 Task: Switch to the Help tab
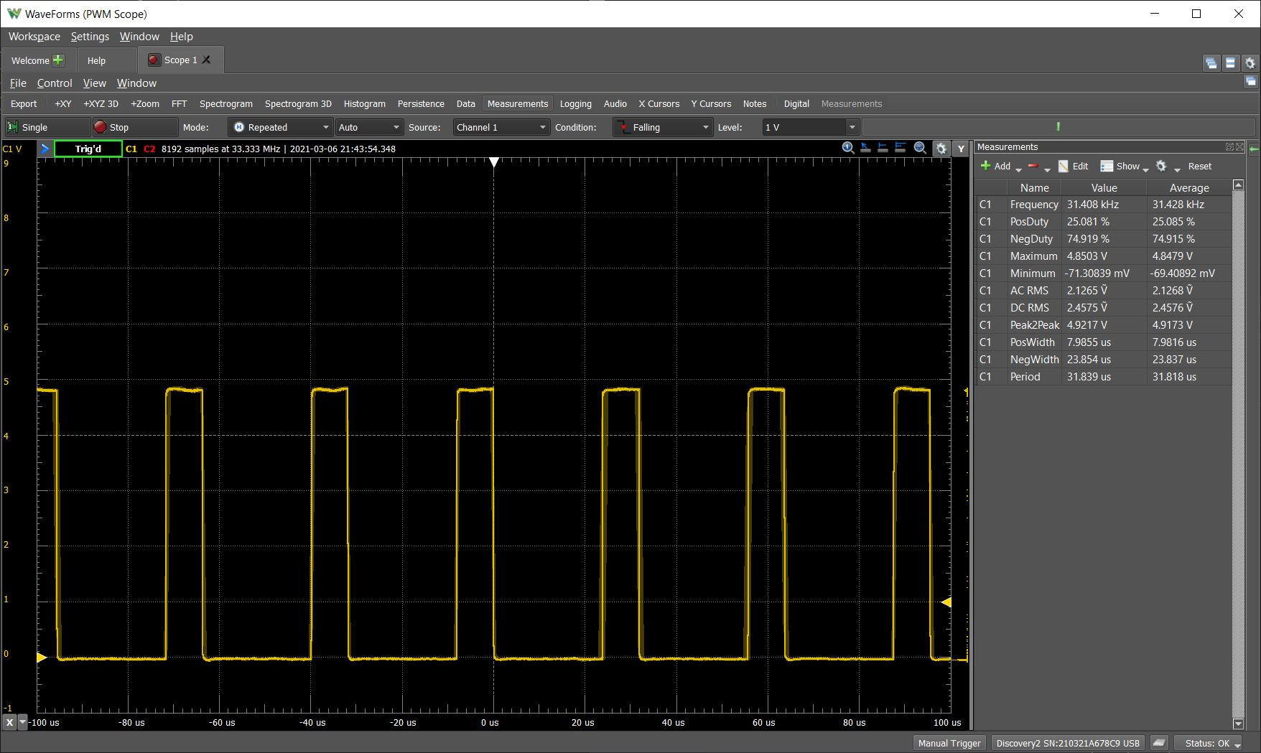97,60
